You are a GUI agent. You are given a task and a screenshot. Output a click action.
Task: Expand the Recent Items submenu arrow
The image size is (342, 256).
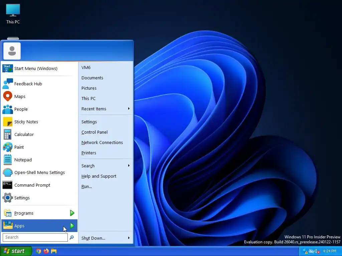tap(129, 109)
